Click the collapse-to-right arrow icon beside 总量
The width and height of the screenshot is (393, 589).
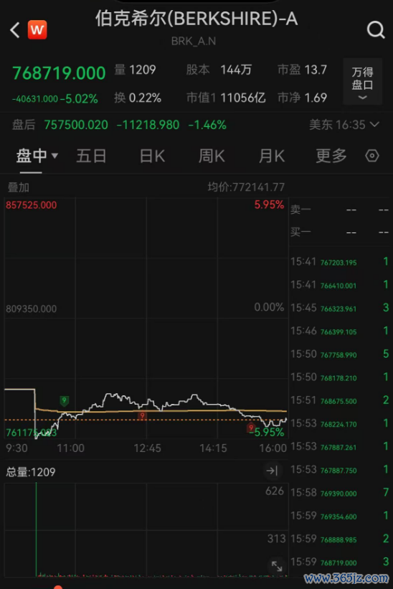272,471
